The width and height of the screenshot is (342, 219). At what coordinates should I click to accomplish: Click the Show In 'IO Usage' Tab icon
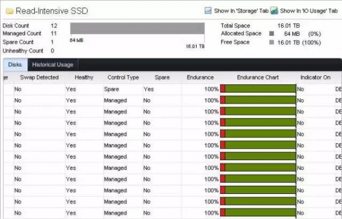[x=274, y=11]
